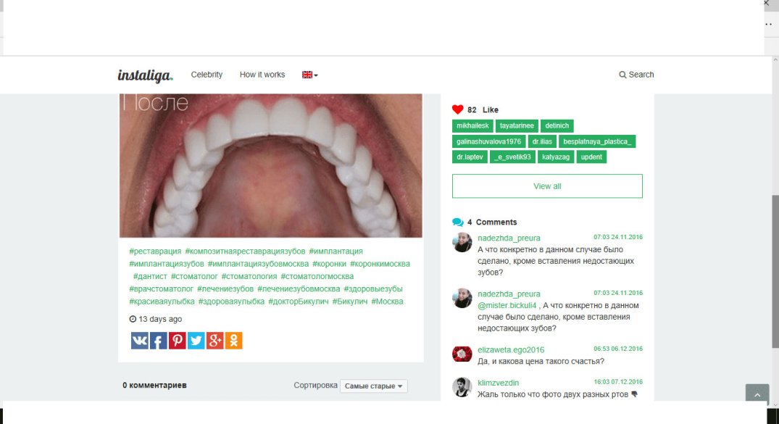Image resolution: width=779 pixels, height=424 pixels.
Task: Open hashtag #докторБикулич
Action: 298,302
